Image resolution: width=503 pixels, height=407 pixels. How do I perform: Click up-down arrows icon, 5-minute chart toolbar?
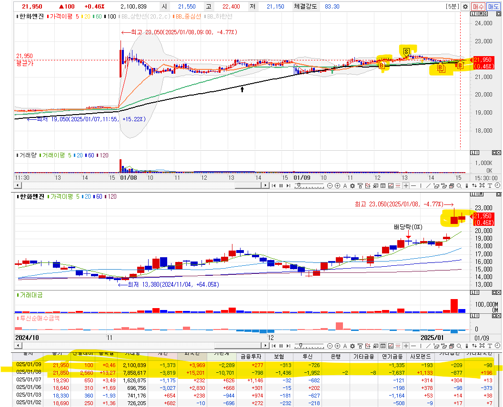coord(474,186)
